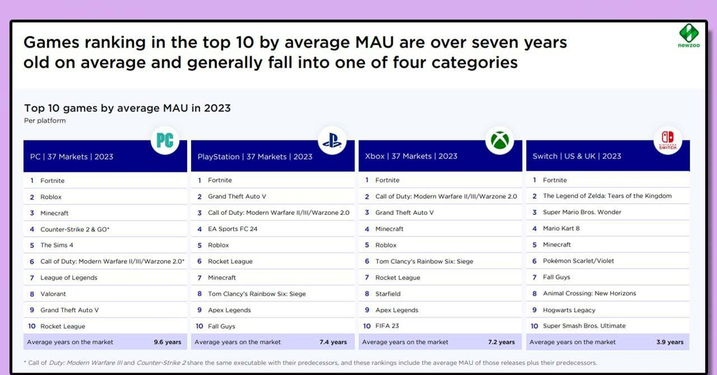Select the PC | 37 Markets | 2023 header

(x=72, y=156)
